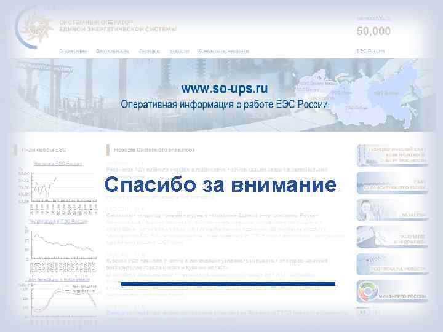Click the frequency line chart

58,192
